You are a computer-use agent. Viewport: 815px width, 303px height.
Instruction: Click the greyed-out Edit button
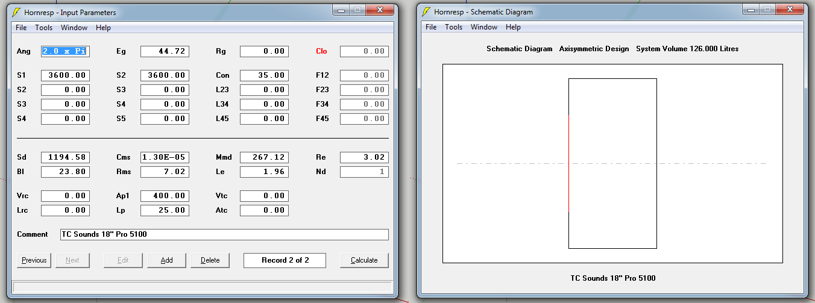tap(123, 260)
